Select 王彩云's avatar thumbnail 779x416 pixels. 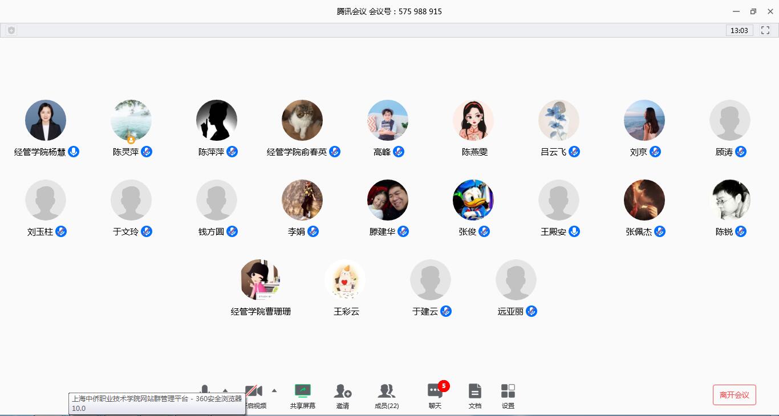[x=345, y=280]
